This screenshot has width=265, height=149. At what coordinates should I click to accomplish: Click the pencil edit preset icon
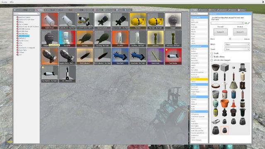coord(248,23)
